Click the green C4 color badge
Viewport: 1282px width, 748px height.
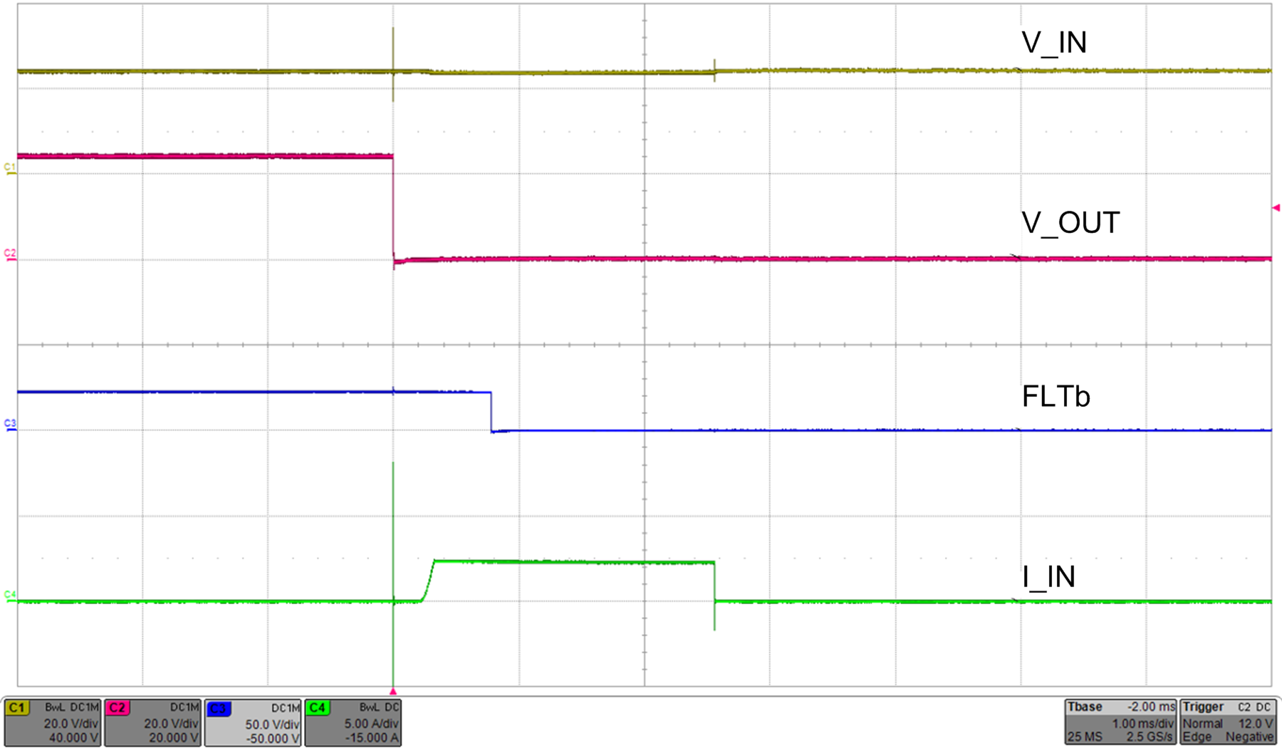(318, 708)
